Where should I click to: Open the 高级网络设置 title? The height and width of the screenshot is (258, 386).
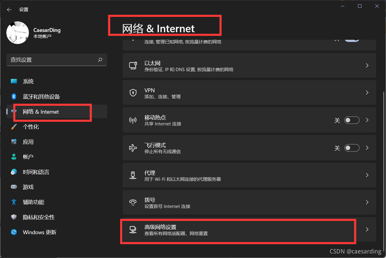click(x=160, y=227)
